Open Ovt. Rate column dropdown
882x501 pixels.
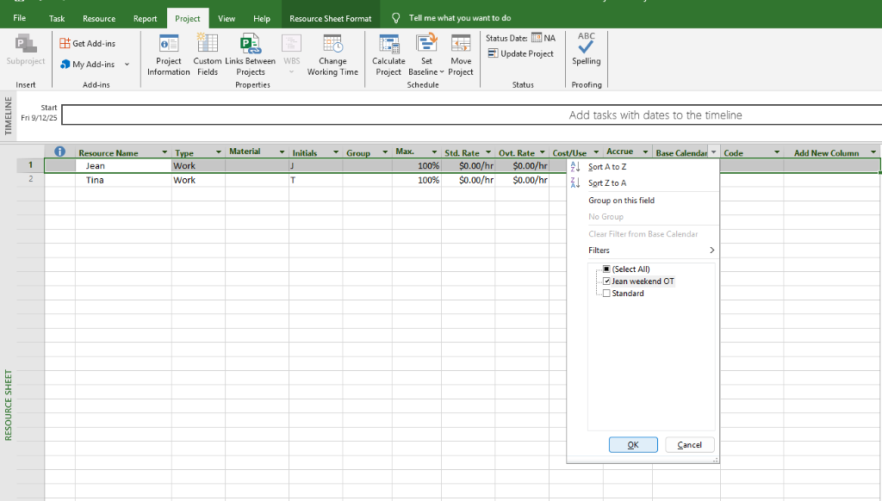coord(543,152)
